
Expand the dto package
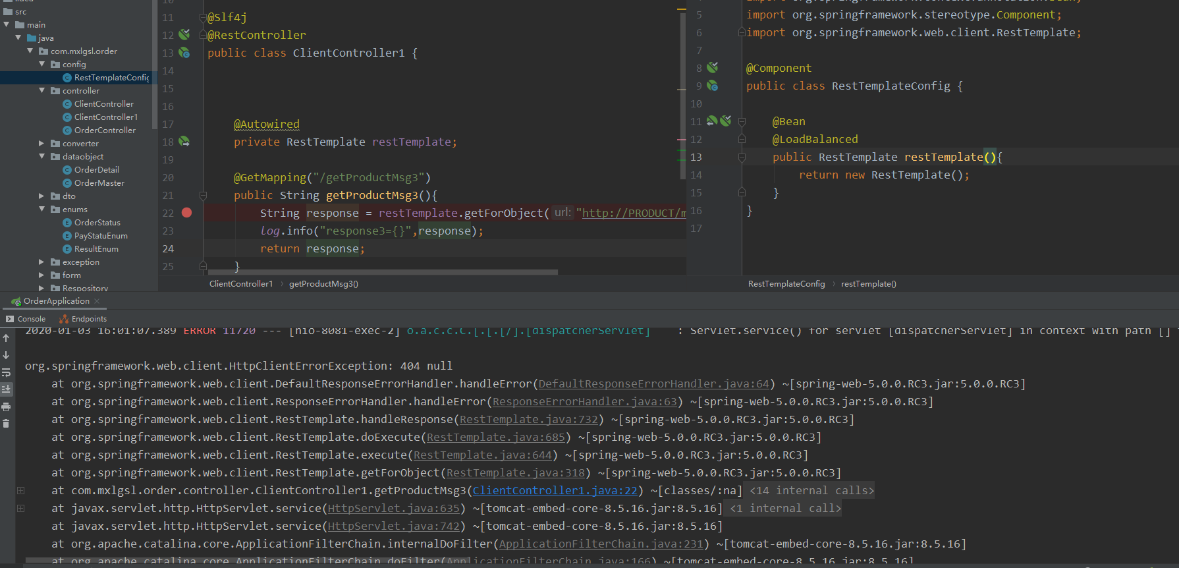point(42,196)
